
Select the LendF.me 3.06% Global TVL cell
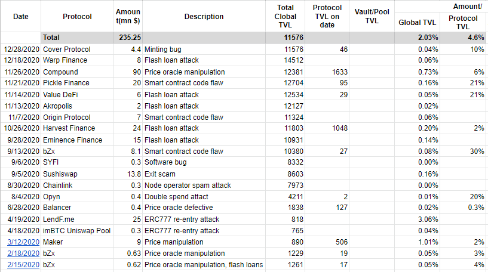417,220
